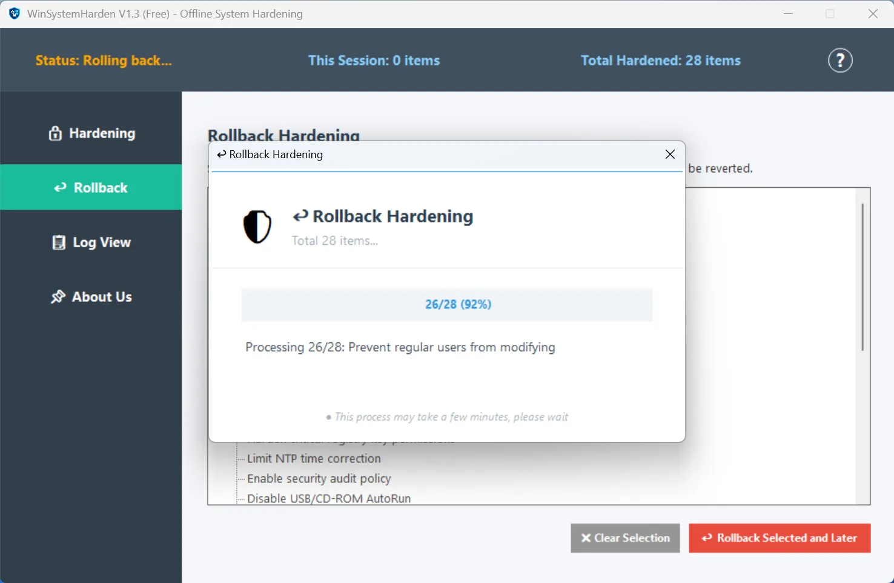This screenshot has height=583, width=894.
Task: Click 'Processing 26/28' status message
Action: [x=400, y=347]
